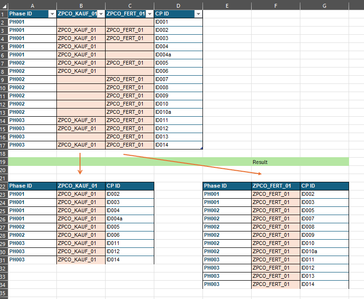
Task: Select column E header
Action: coord(227,6)
